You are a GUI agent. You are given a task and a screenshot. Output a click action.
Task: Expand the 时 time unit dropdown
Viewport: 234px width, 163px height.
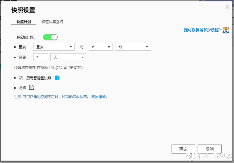point(133,47)
